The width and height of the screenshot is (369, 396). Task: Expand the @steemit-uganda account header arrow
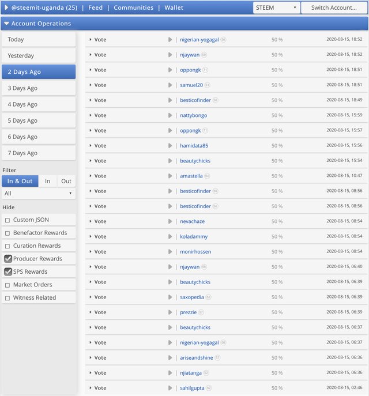(x=6, y=7)
